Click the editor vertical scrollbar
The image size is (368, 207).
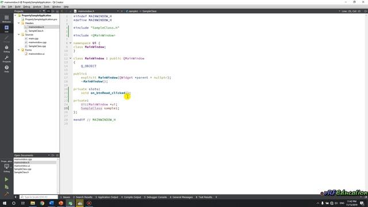pyautogui.click(x=367, y=103)
